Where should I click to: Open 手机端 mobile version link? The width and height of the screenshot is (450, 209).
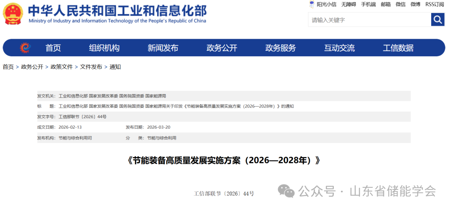pos(368,4)
